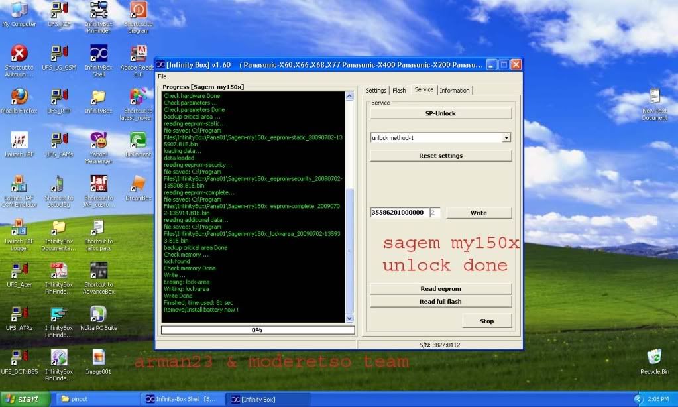Select the UFS_Acer desktop shortcut
Viewport: 678px width, 407px height.
pyautogui.click(x=19, y=275)
